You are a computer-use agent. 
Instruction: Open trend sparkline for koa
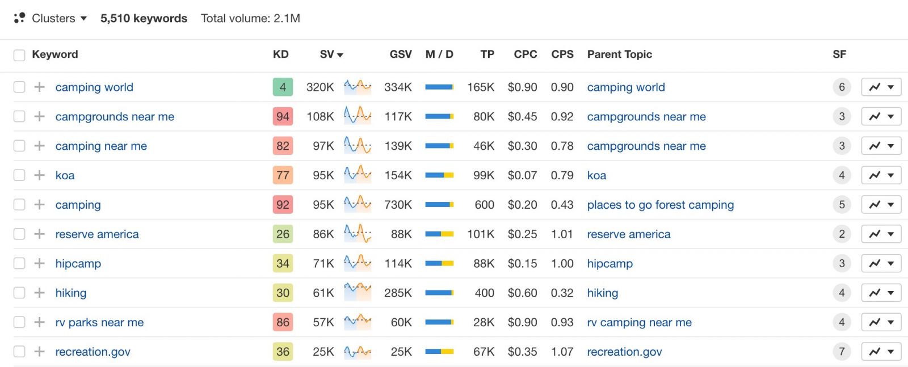(358, 174)
